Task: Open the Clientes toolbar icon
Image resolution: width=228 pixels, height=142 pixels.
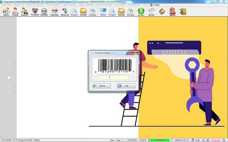Action: click(x=6, y=12)
